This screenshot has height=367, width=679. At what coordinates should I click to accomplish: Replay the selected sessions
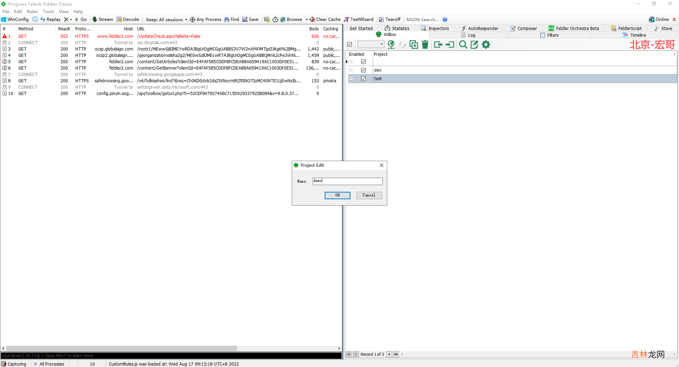[x=51, y=19]
